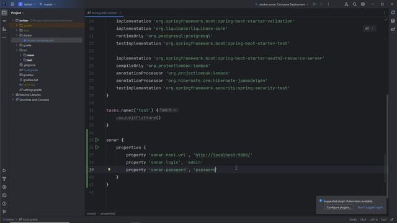
Task: Open the http://localhost:9000/ link
Action: [223, 155]
